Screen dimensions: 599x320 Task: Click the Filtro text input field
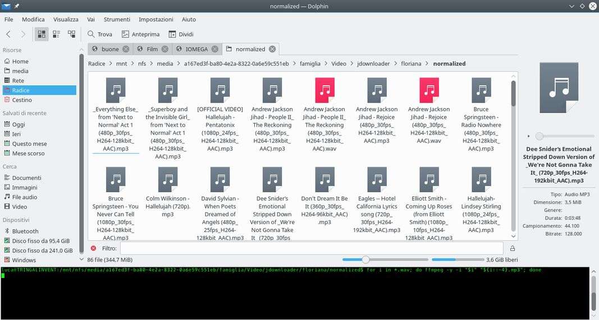(311, 248)
